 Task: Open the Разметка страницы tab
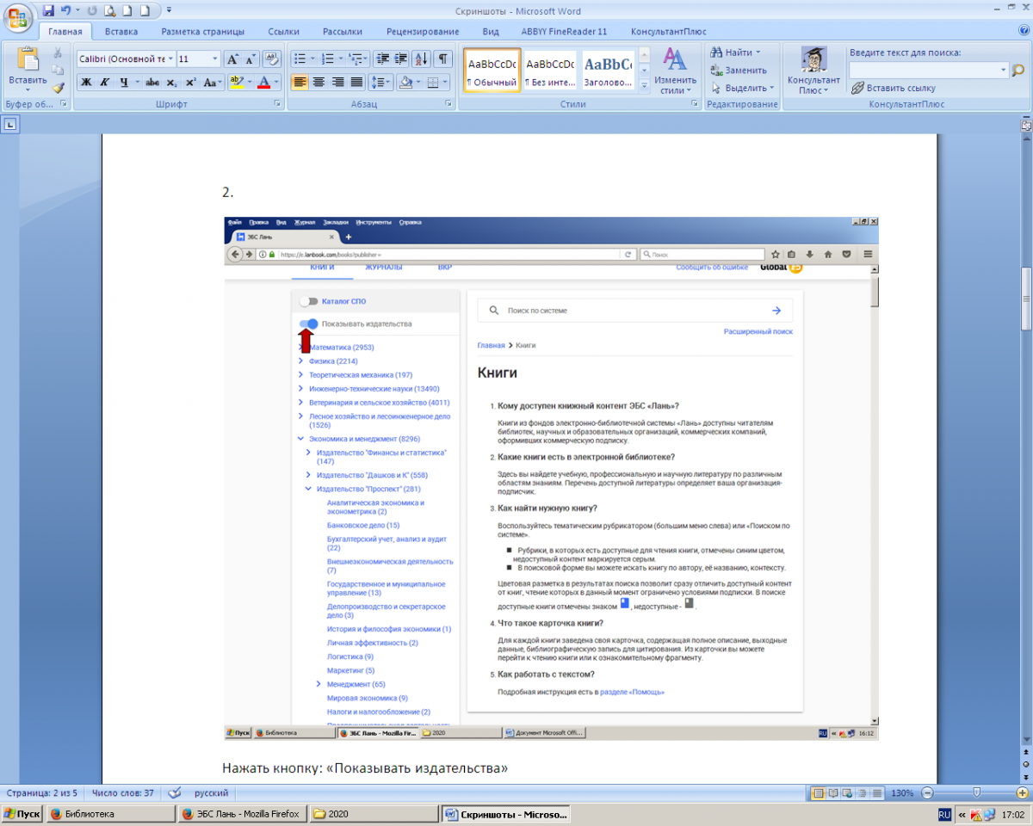point(203,32)
